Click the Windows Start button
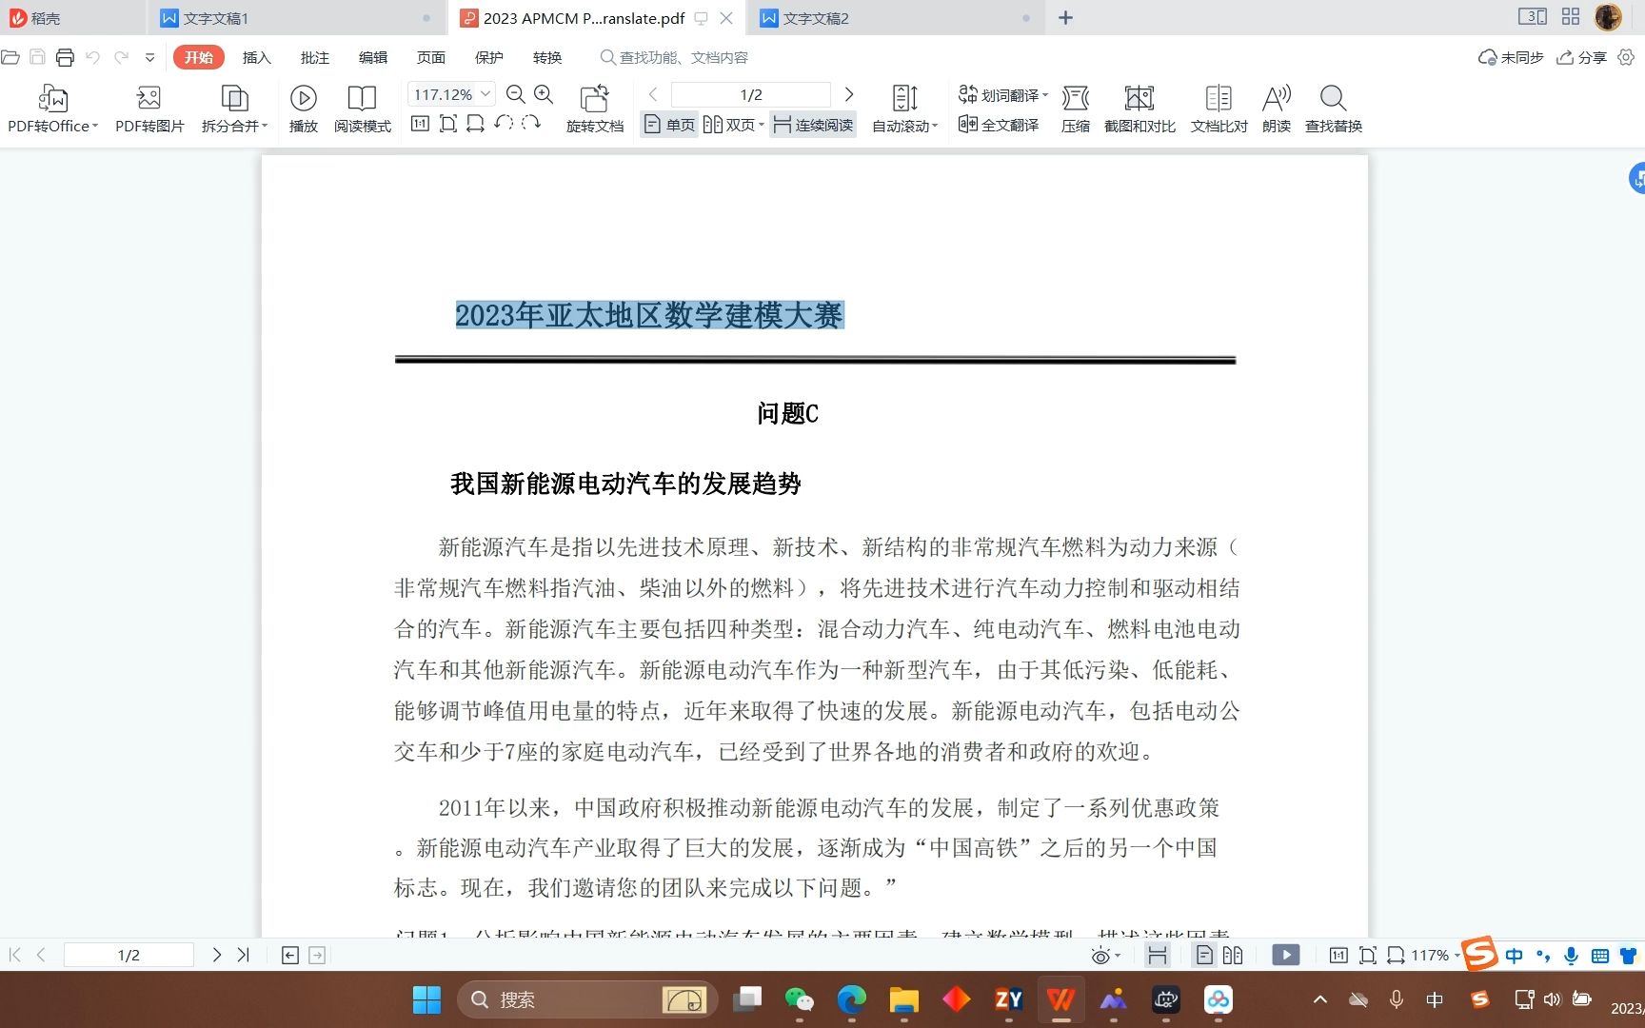The width and height of the screenshot is (1645, 1028). [x=426, y=999]
